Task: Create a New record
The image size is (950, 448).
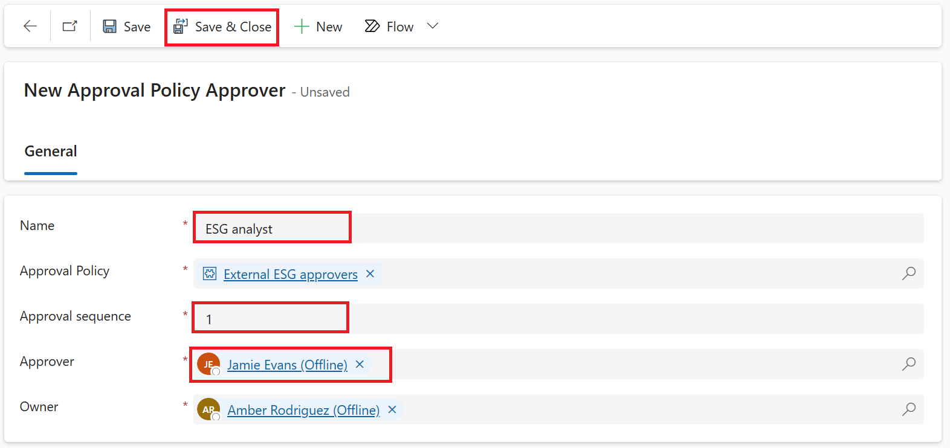Action: tap(318, 27)
